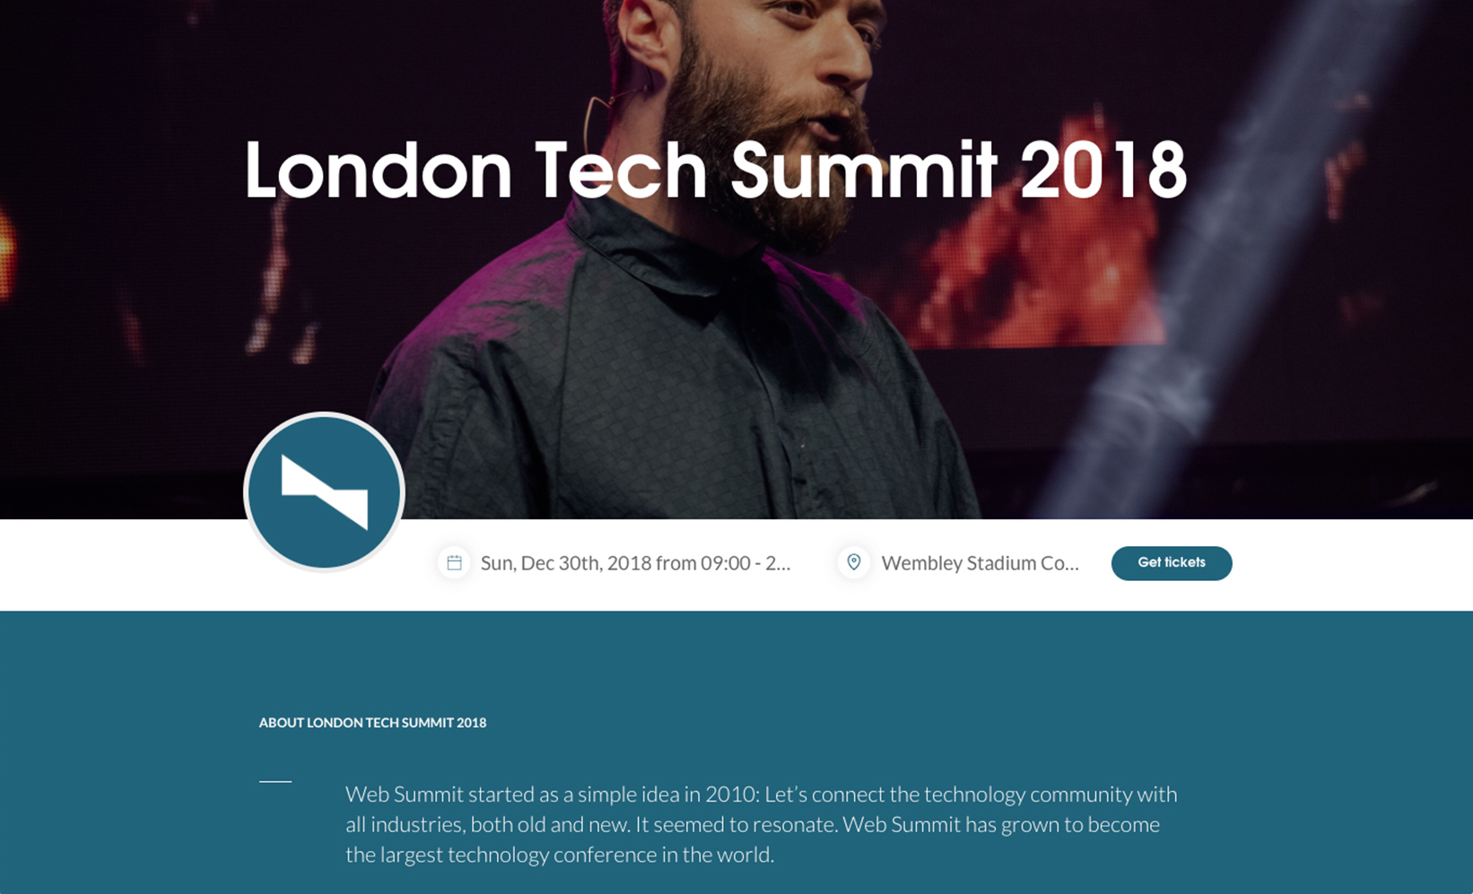This screenshot has width=1473, height=894.
Task: Click the year 2018 in the hero title
Action: click(1104, 169)
